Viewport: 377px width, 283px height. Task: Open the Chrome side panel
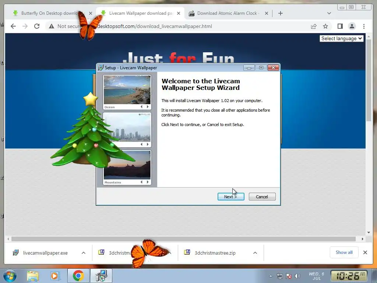tap(340, 26)
